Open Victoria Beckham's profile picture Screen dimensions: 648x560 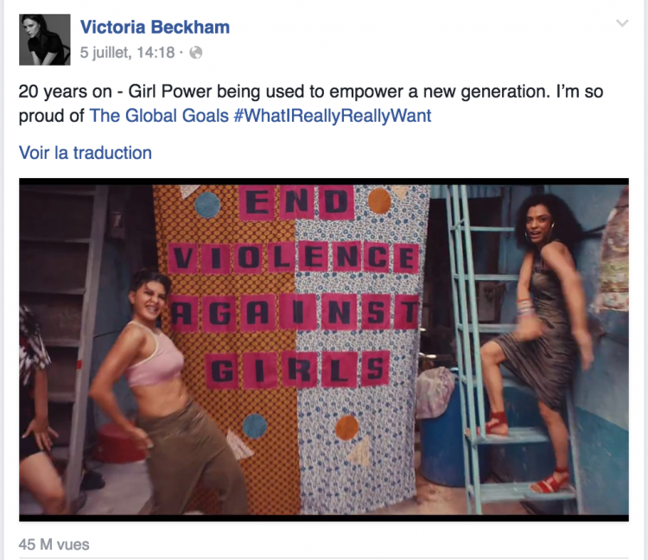point(44,39)
